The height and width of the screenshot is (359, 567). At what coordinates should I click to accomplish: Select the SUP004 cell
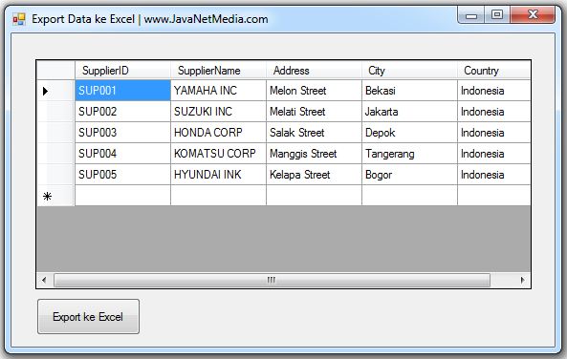point(122,153)
